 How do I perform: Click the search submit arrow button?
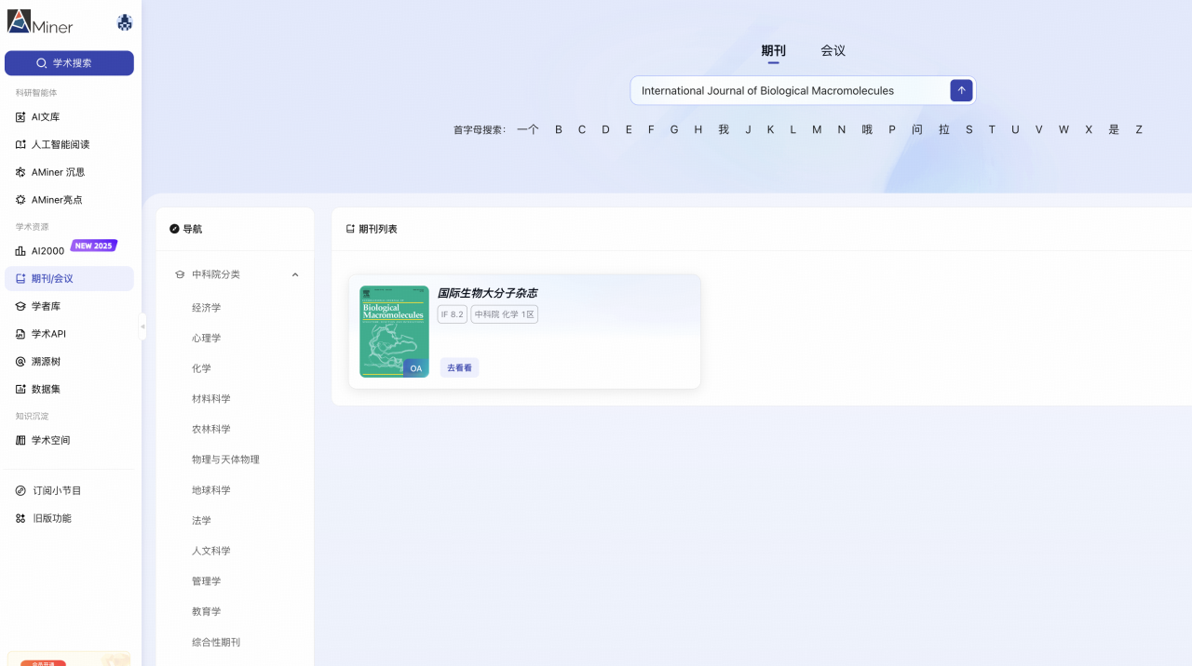point(961,90)
